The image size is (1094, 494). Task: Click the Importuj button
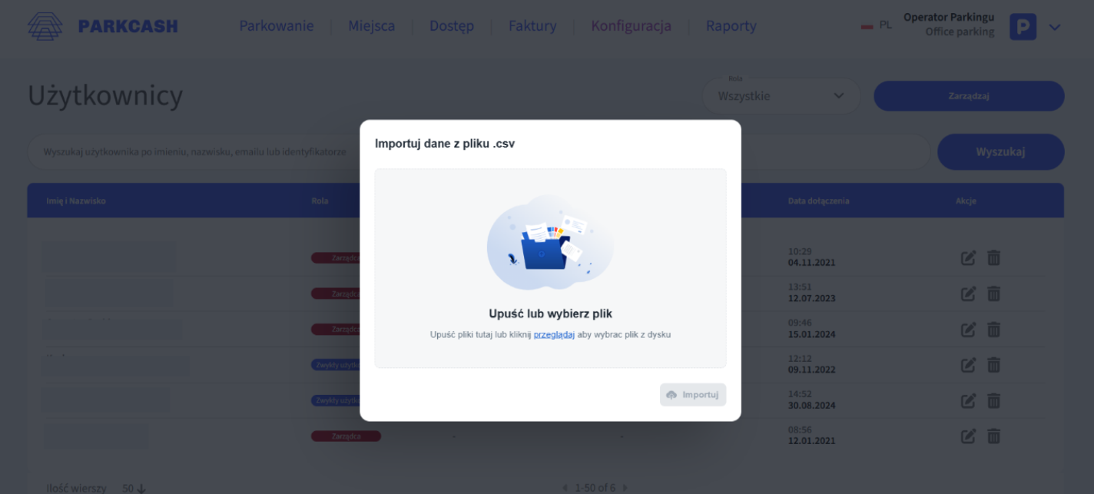[x=693, y=395]
